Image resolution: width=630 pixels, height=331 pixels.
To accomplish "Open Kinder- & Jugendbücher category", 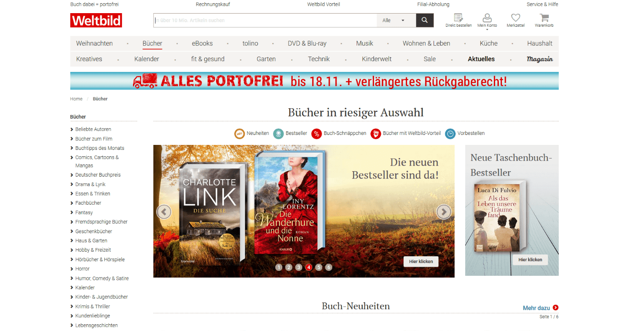I will pyautogui.click(x=102, y=297).
